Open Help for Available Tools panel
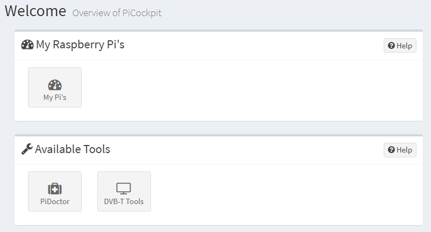The width and height of the screenshot is (431, 232). pyautogui.click(x=400, y=150)
